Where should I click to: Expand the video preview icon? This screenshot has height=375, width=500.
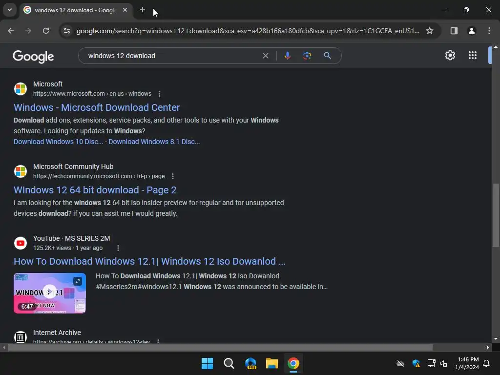click(78, 281)
